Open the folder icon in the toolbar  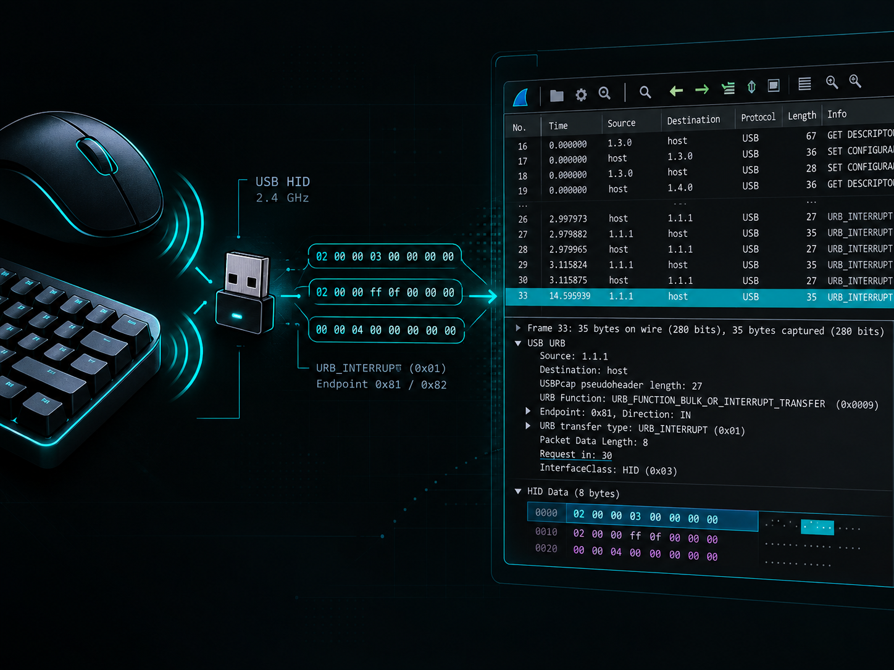pyautogui.click(x=557, y=96)
